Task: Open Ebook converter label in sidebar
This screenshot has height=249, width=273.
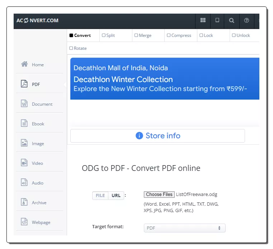Action: pyautogui.click(x=38, y=124)
